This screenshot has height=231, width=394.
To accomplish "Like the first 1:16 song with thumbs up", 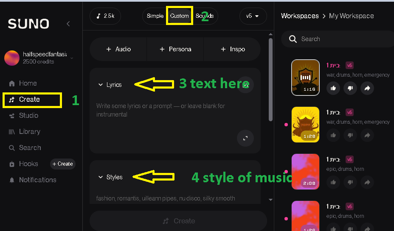I will coord(333,88).
